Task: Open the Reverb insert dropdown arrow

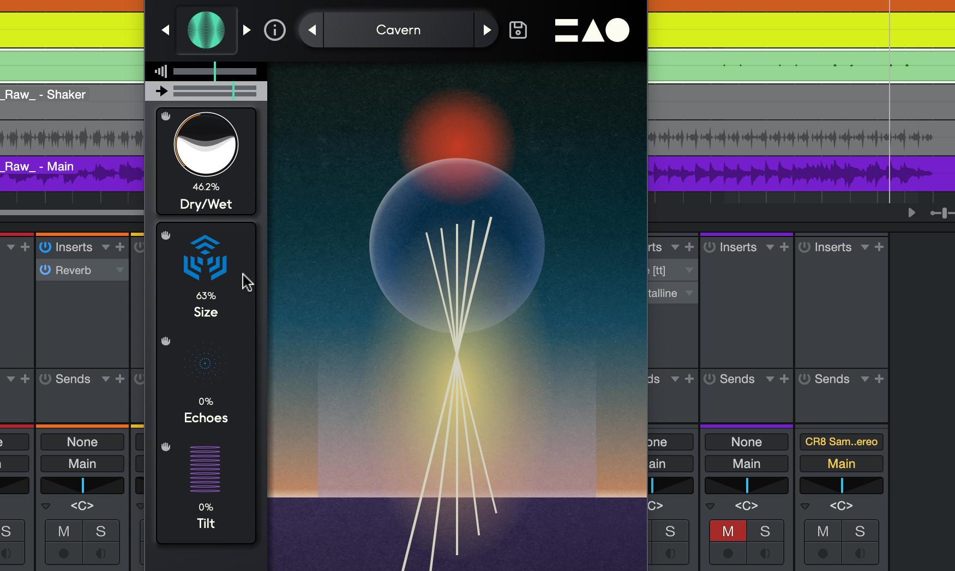Action: pos(119,270)
